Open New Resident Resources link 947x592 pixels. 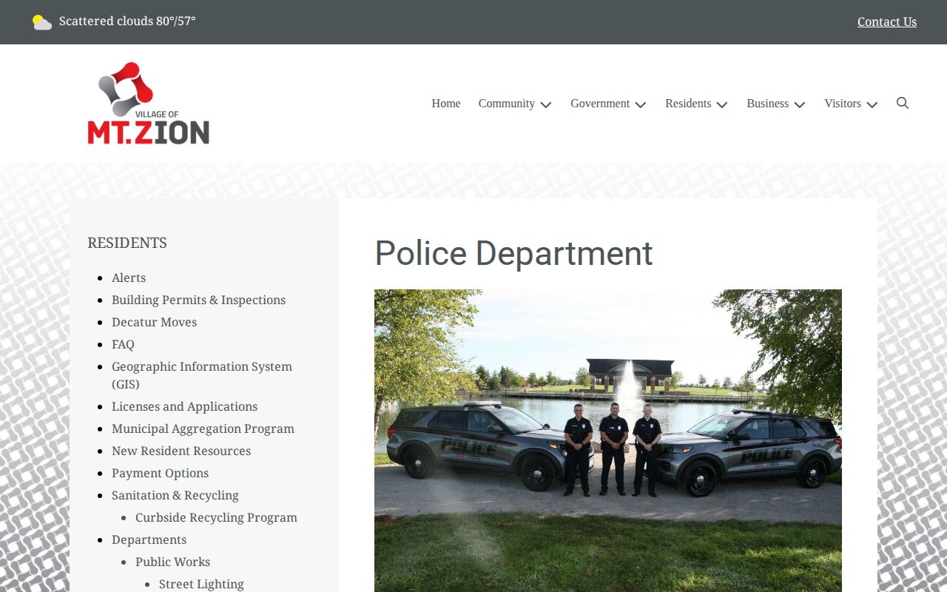181,451
